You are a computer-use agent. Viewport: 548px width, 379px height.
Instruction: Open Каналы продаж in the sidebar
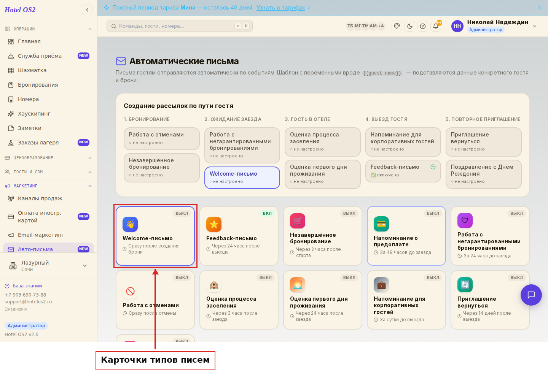48,198
